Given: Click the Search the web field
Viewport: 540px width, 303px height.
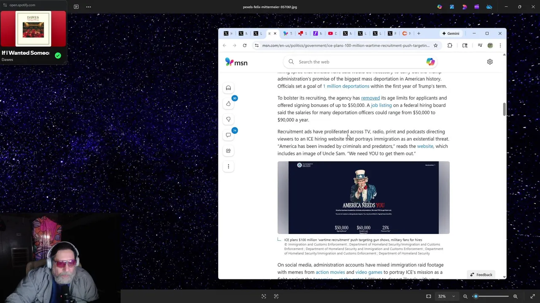Looking at the screenshot, I should (361, 62).
